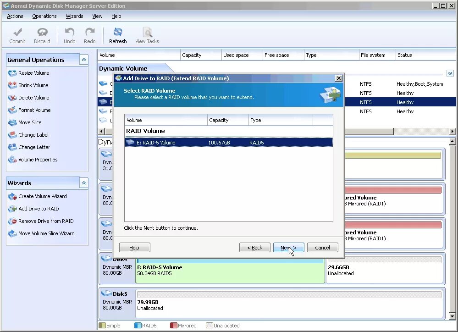Screen dimensions: 458x332
Task: Select Move Slice operation
Action: click(25, 122)
